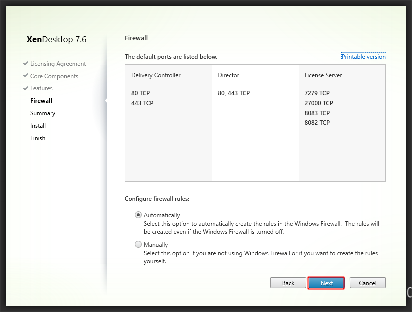
Task: Click the XenDesktop 7.6 title
Action: click(56, 40)
